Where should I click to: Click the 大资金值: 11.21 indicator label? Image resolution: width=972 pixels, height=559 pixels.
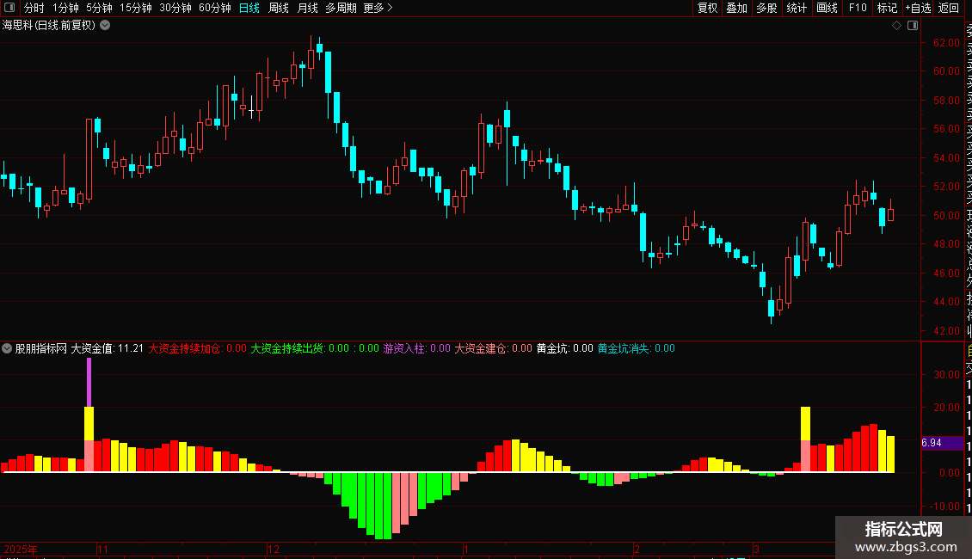click(x=107, y=348)
